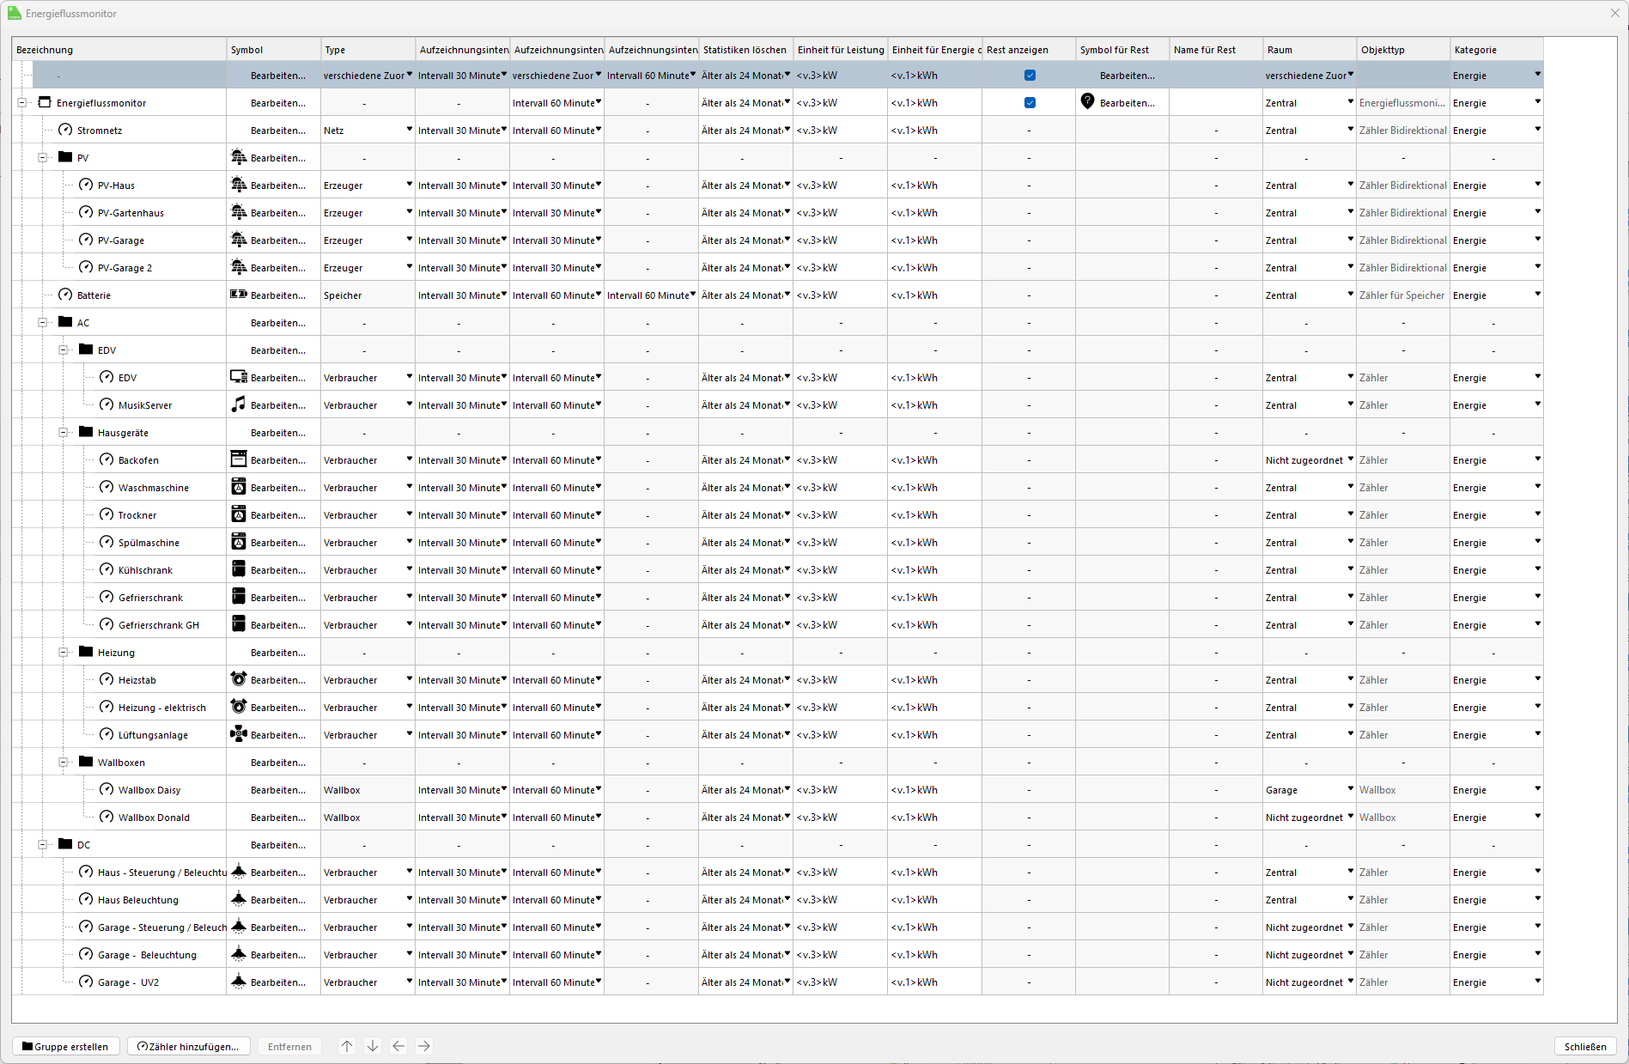
Task: Open Type dropdown for Stromnetz
Action: pos(409,130)
